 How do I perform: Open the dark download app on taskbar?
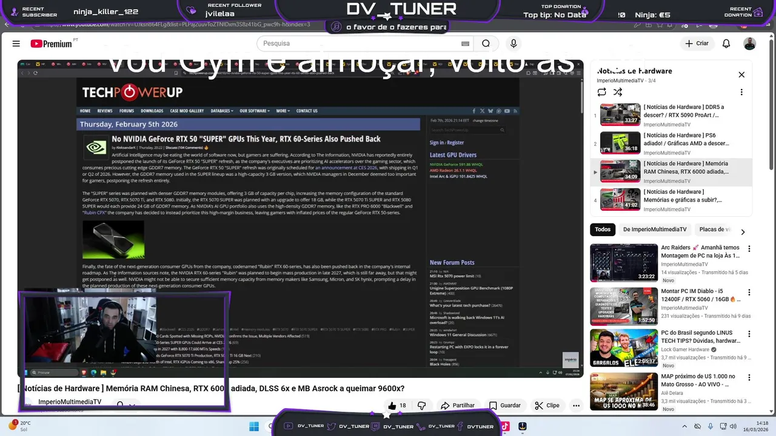click(523, 426)
